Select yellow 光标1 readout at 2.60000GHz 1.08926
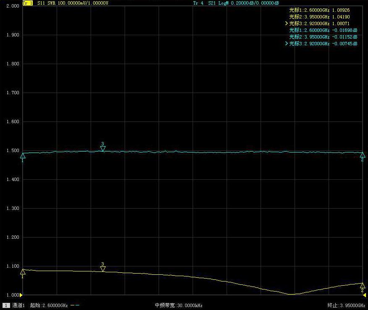368x310 pixels. (x=319, y=9)
